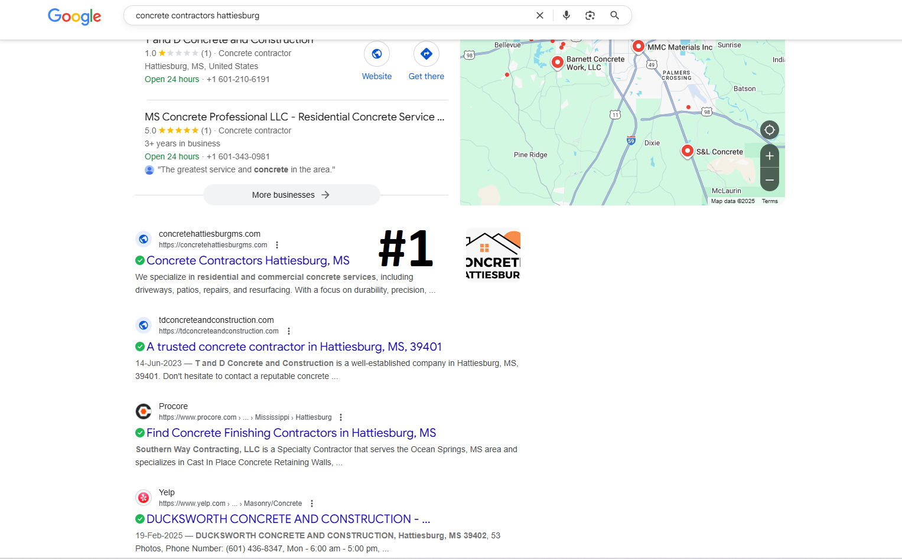Image resolution: width=902 pixels, height=559 pixels.
Task: Open Concrete Contractors Hattiesburg, MS result
Action: click(x=248, y=260)
